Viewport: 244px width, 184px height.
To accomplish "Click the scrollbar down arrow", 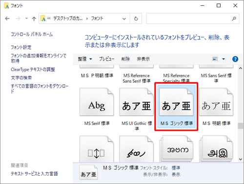I will coord(241,159).
